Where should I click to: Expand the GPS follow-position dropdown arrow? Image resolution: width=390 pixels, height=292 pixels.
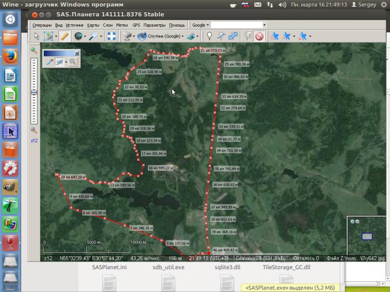[310, 36]
